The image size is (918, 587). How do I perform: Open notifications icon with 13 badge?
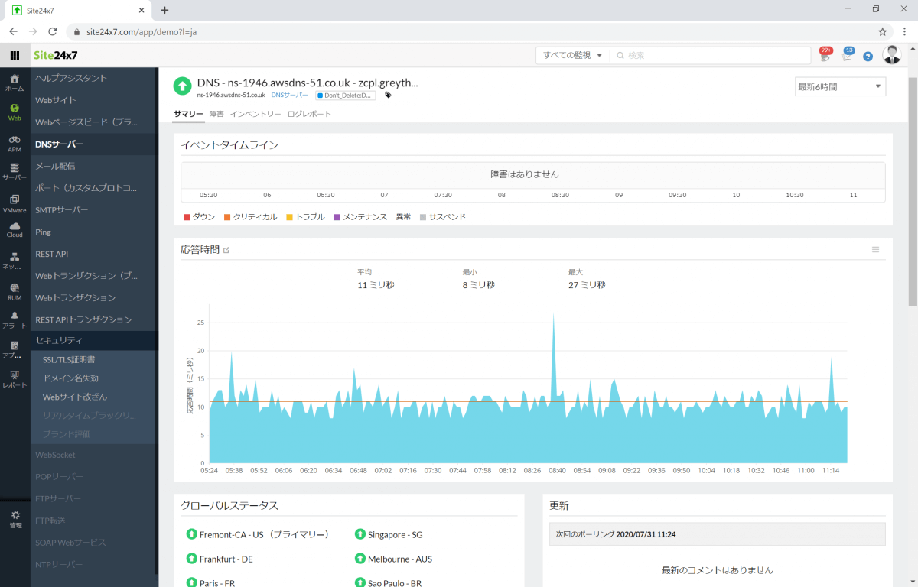tap(847, 55)
